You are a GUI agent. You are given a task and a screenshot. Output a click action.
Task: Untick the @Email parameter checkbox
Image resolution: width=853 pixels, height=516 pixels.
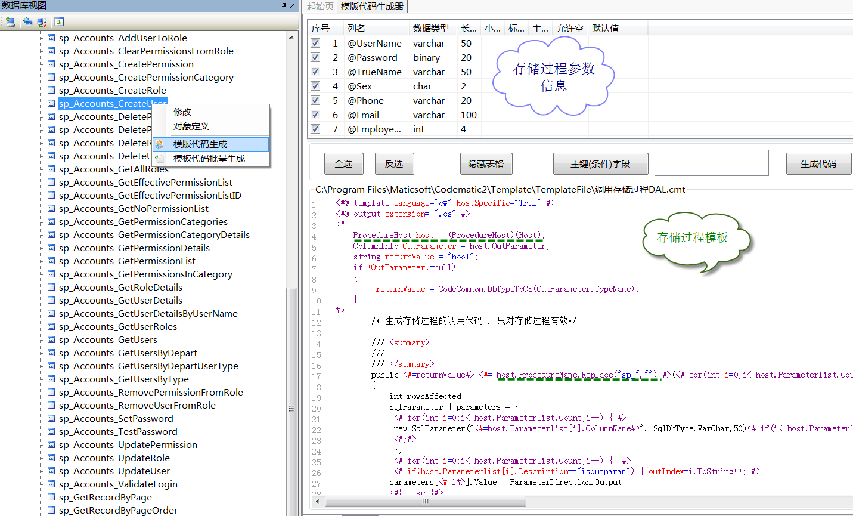point(315,115)
